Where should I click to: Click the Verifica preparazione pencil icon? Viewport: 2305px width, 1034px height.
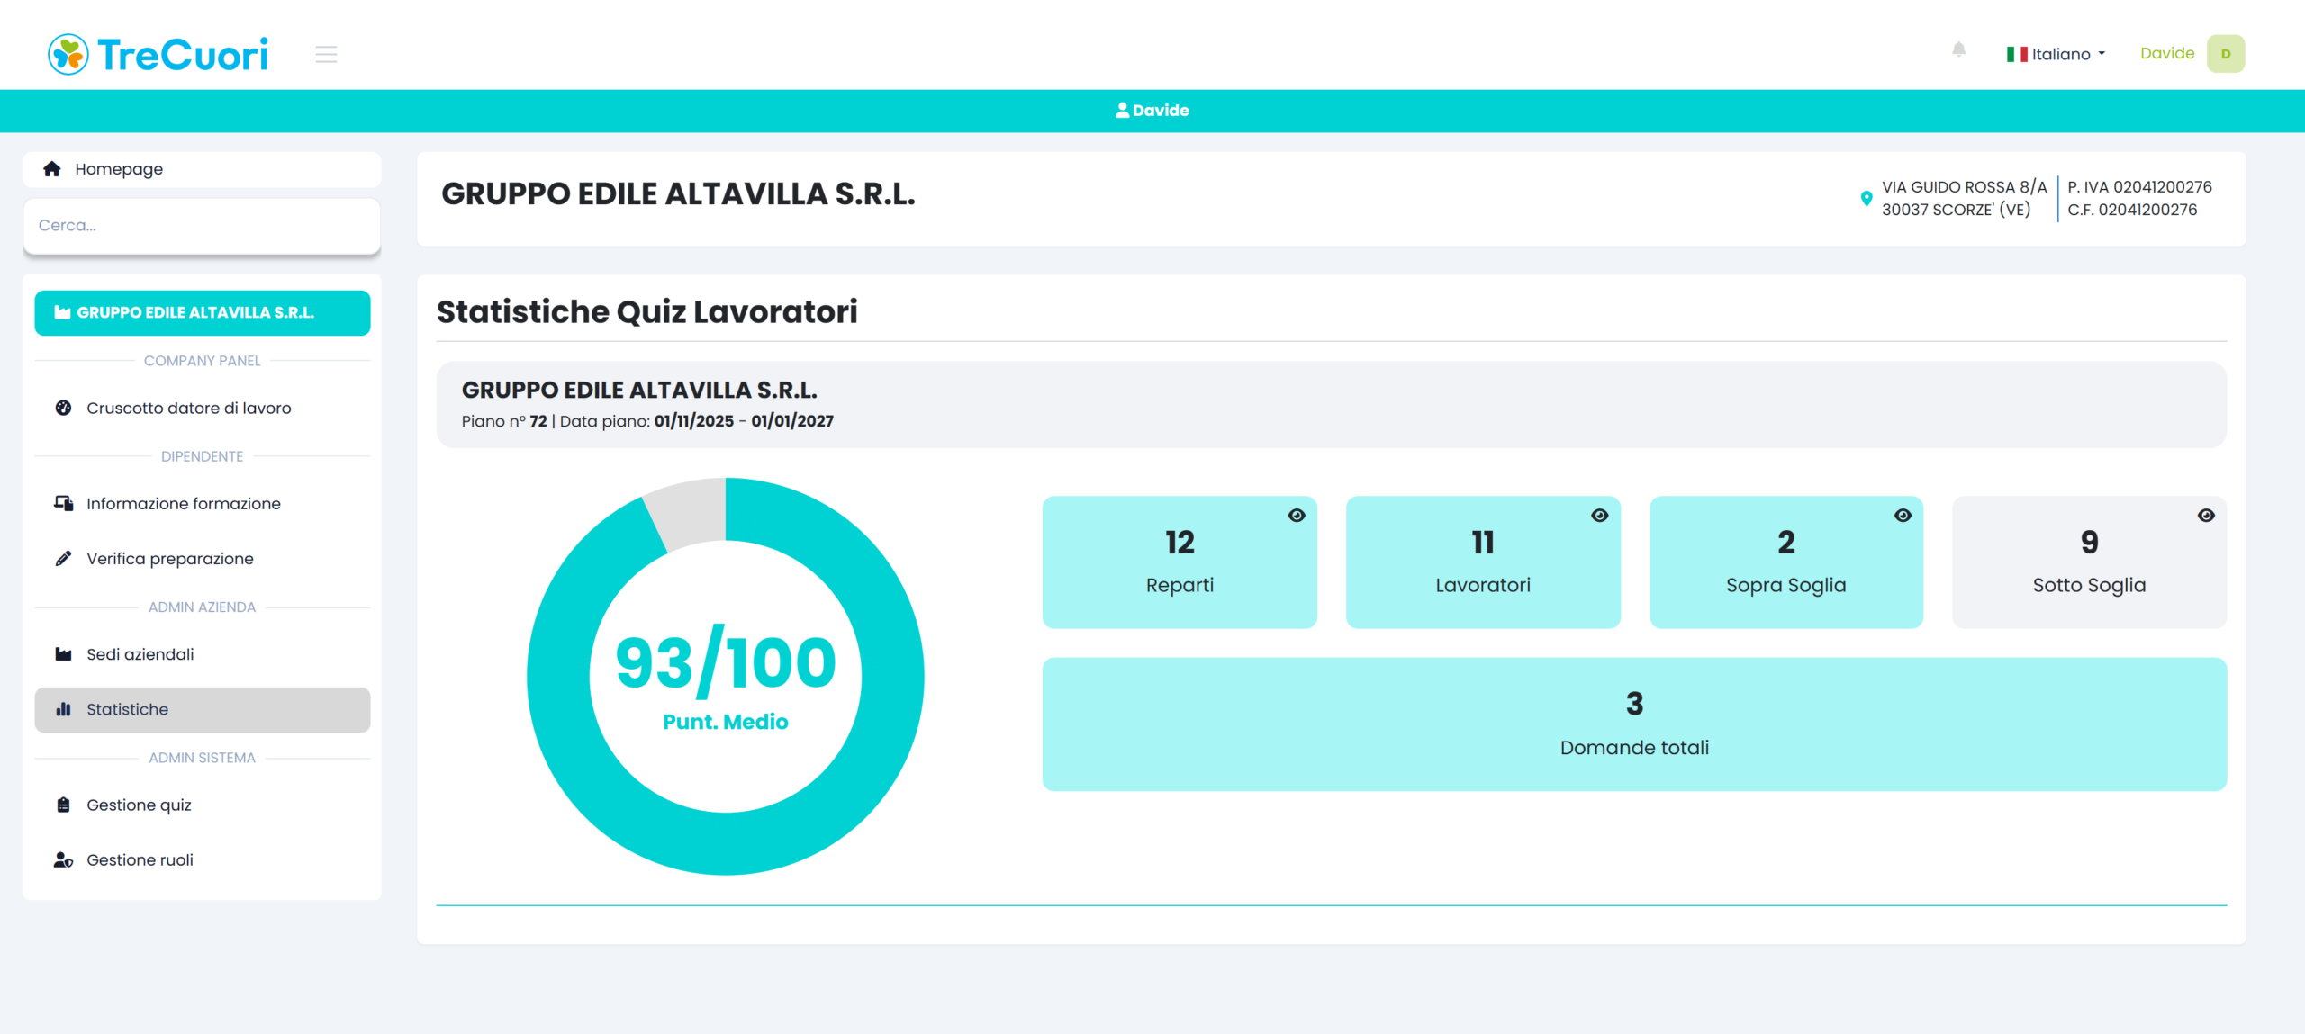[x=63, y=559]
